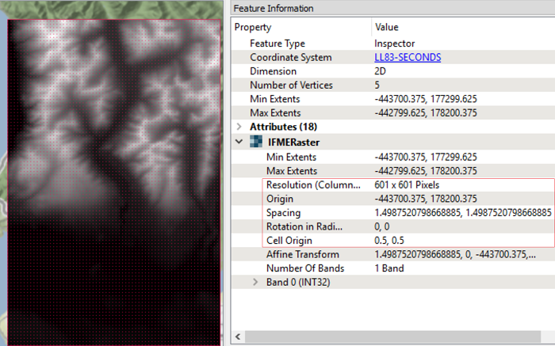Viewport: 555px width, 346px height.
Task: Select the vertices value 5
Action: [x=377, y=86]
